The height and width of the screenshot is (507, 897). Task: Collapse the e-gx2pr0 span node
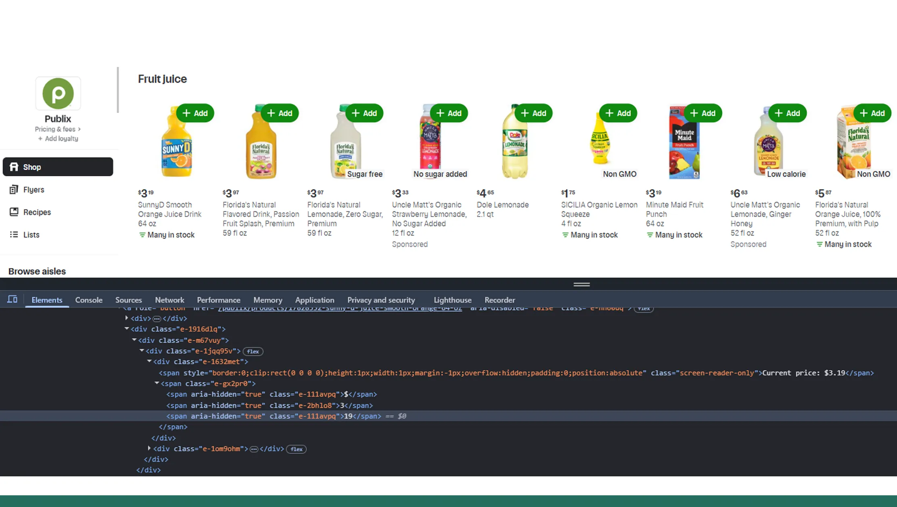[x=157, y=384]
